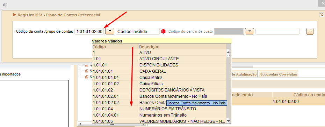Screen dimensions: 325x127
Task: Select row 1.01.01.04.01 Numerários em Trânsito
Action: (x=159, y=115)
